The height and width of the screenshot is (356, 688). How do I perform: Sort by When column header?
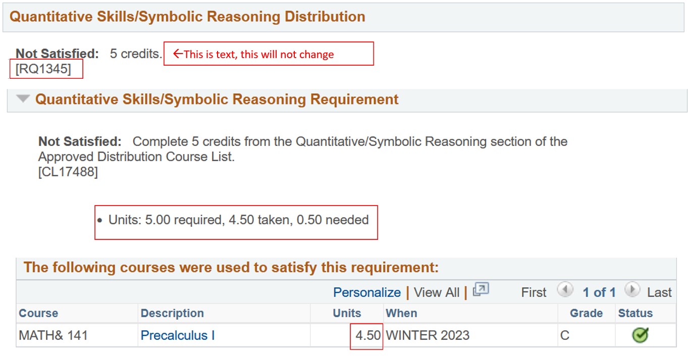point(401,313)
